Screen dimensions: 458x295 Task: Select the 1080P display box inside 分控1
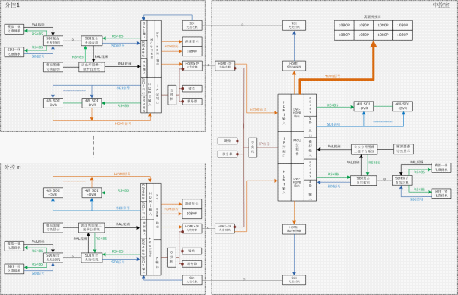coord(192,51)
